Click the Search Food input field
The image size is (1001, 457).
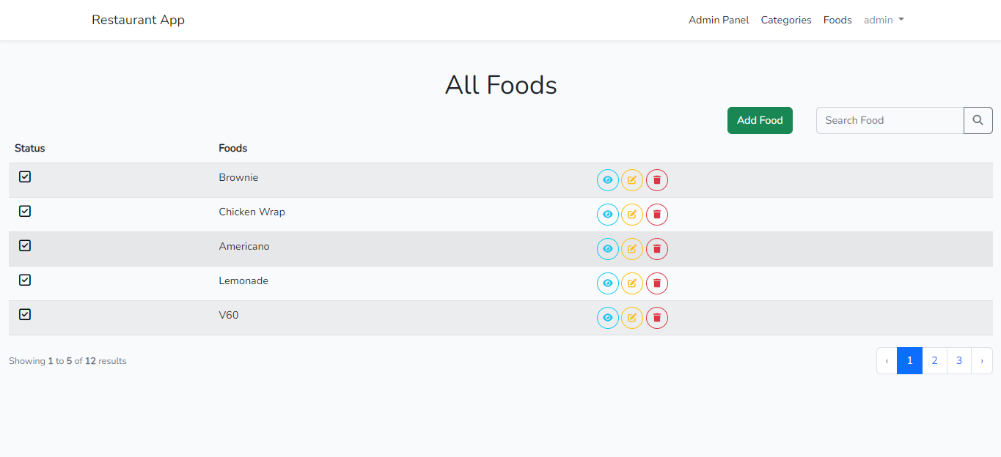click(x=890, y=120)
